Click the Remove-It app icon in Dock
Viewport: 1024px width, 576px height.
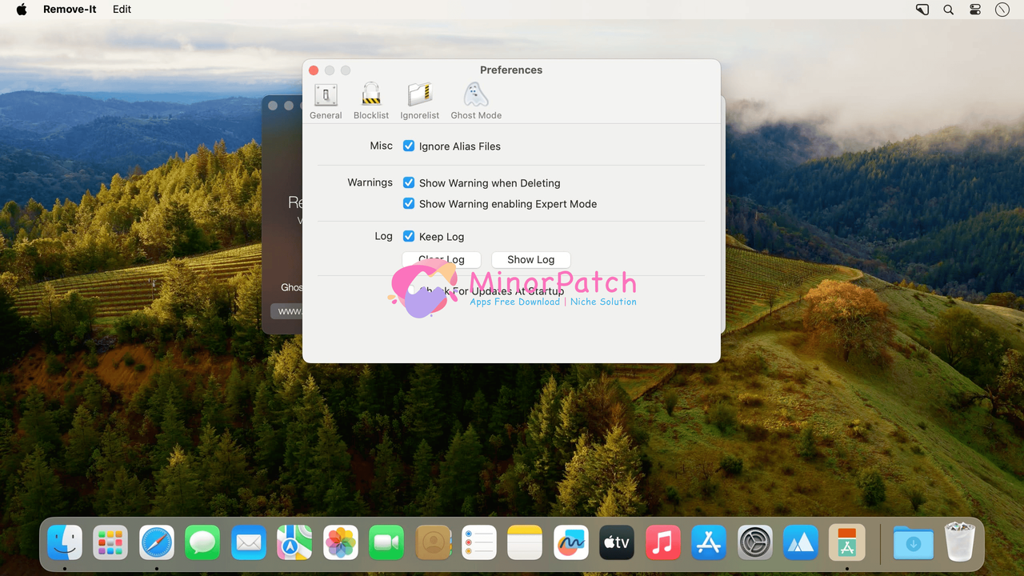pyautogui.click(x=846, y=542)
